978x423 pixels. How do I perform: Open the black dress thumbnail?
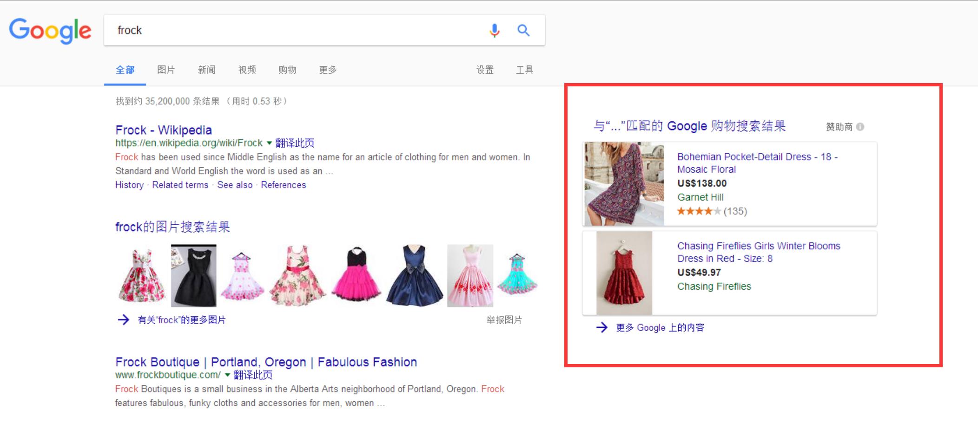194,276
